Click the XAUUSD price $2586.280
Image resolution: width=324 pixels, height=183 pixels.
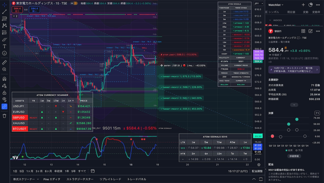(84, 123)
